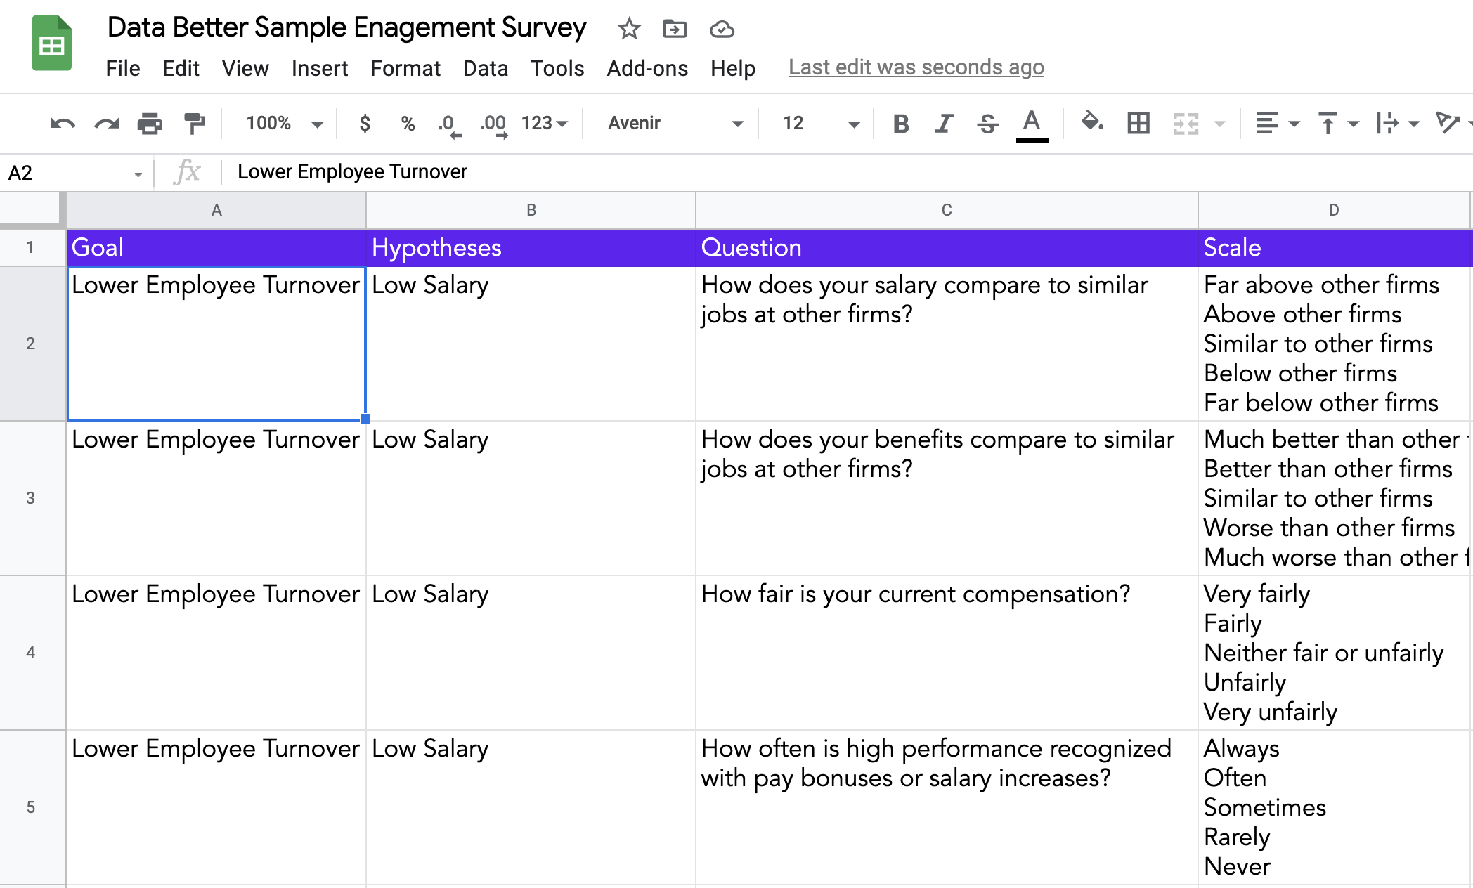The image size is (1473, 888).
Task: Toggle bold formatting
Action: (900, 123)
